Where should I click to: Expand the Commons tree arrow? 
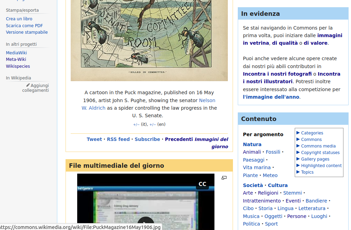coord(298,139)
